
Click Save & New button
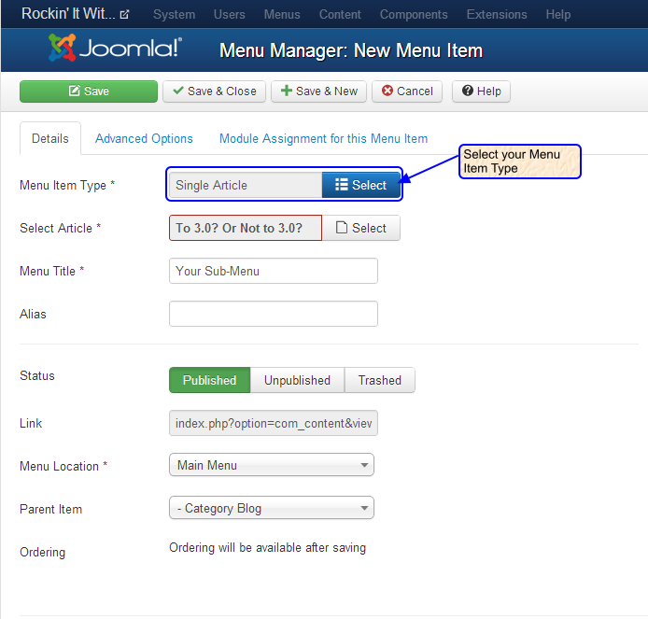tap(318, 91)
